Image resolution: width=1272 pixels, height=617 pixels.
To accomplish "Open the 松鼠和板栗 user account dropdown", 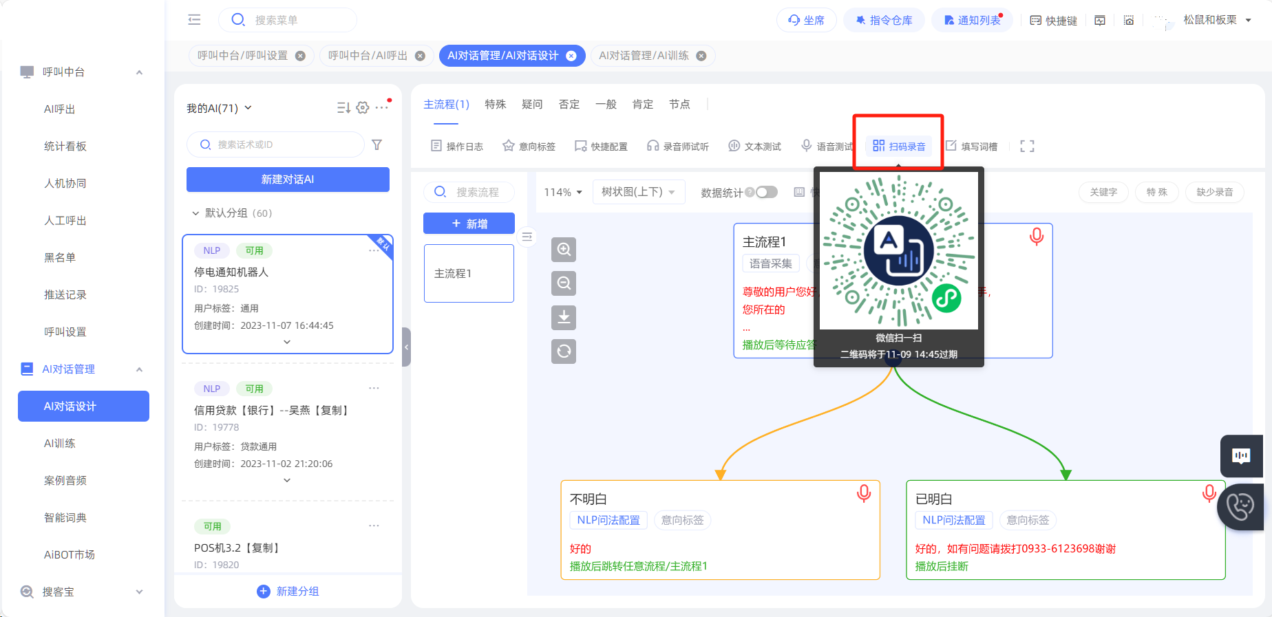I will click(1216, 20).
